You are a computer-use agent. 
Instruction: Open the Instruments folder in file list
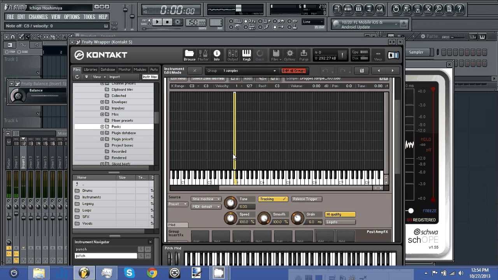(91, 197)
